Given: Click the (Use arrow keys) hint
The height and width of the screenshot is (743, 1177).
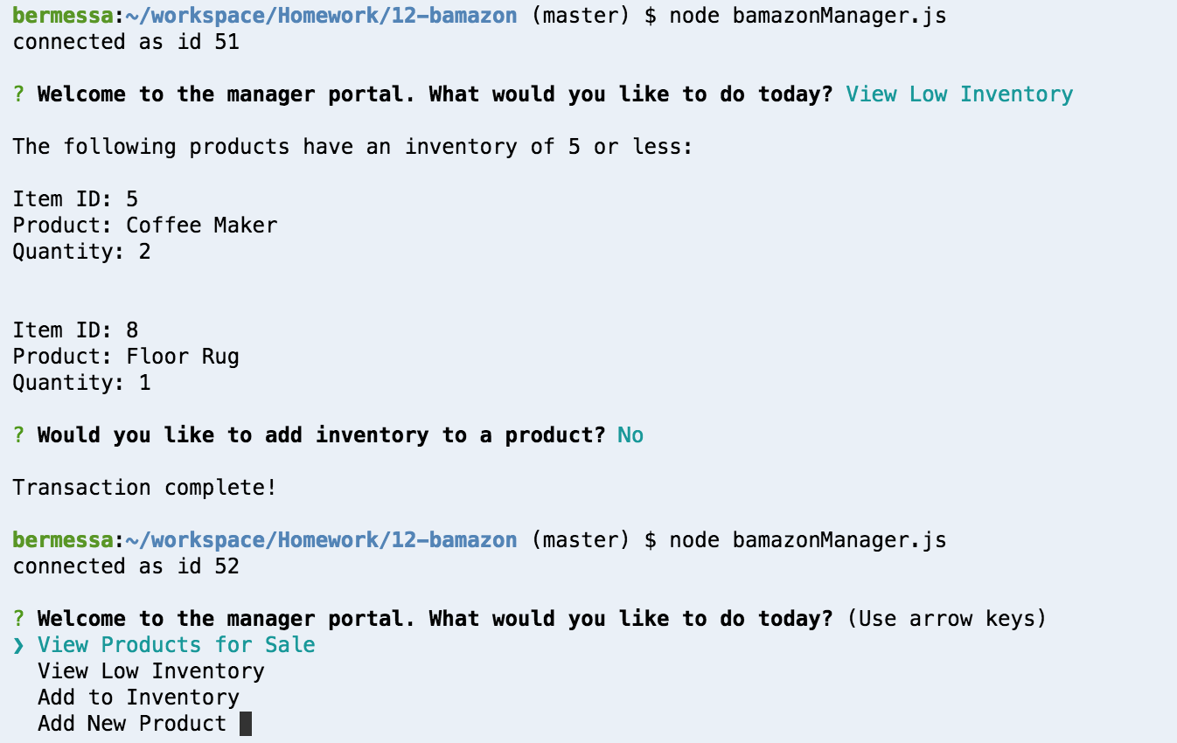Looking at the screenshot, I should [x=946, y=619].
